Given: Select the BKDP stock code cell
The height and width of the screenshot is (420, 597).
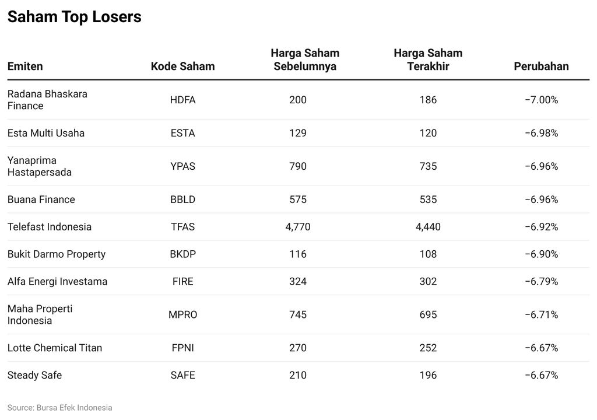Looking at the screenshot, I should pyautogui.click(x=182, y=254).
